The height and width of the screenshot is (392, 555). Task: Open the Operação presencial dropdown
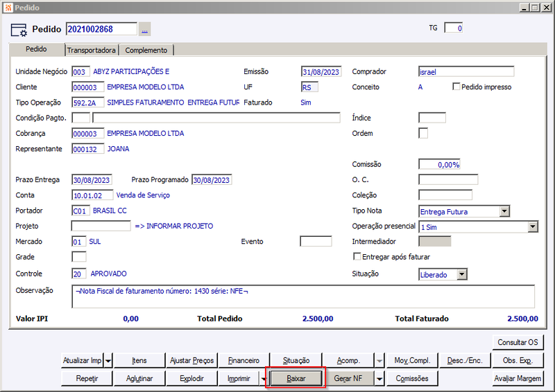(533, 227)
